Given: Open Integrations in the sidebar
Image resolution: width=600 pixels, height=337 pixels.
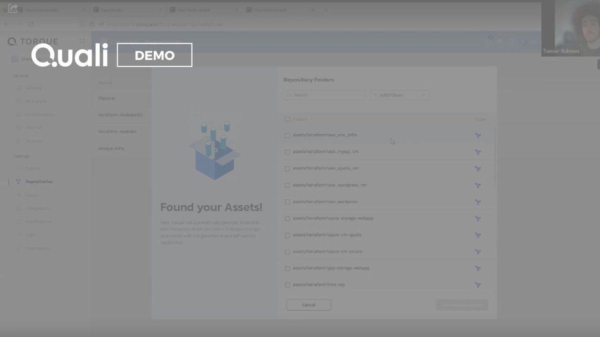Looking at the screenshot, I should (x=38, y=208).
